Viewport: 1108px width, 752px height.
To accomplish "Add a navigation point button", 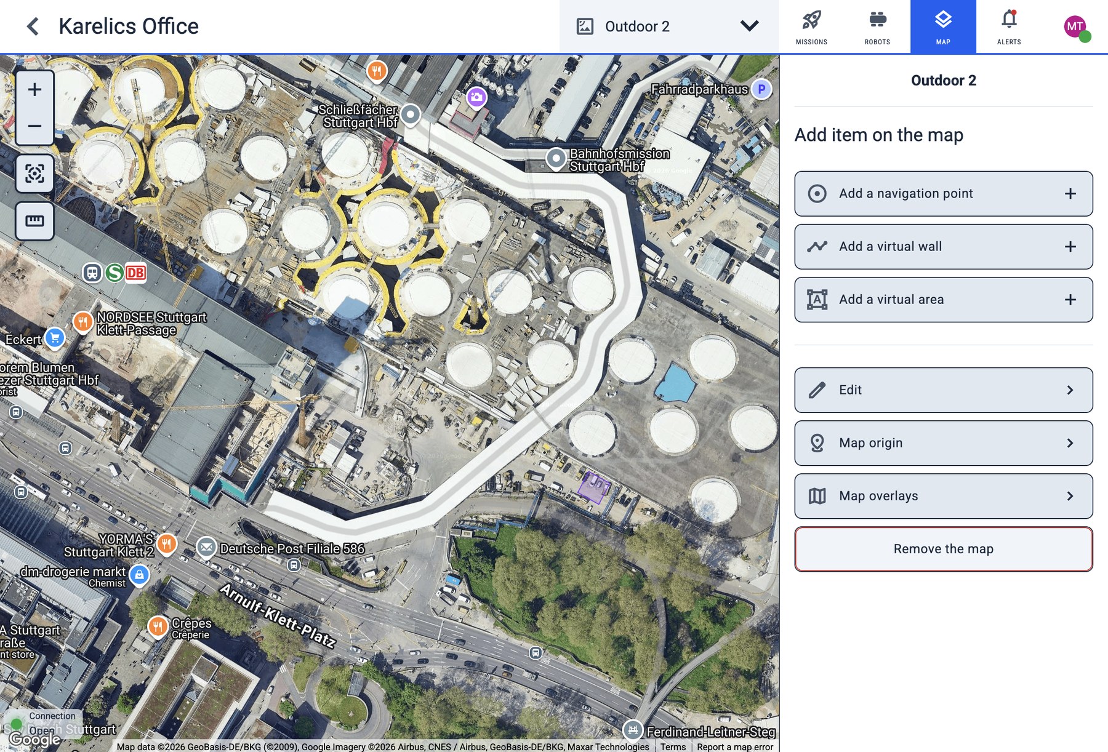I will 943,194.
